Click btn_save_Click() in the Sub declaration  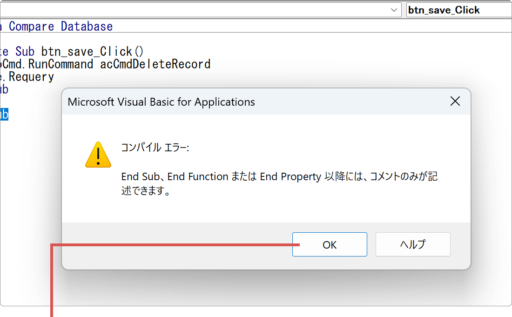coord(93,51)
